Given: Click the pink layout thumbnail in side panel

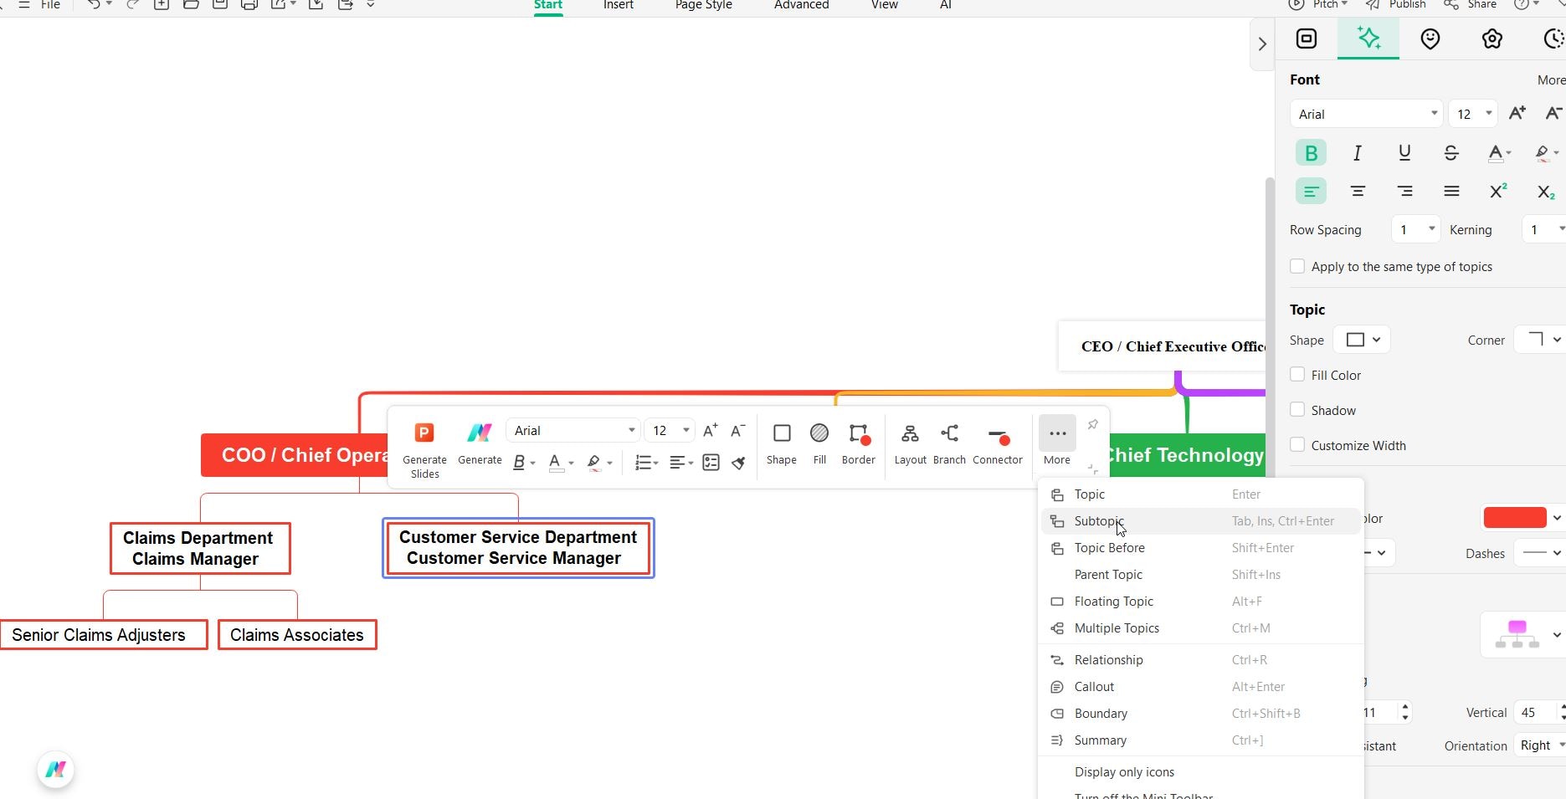Looking at the screenshot, I should [1517, 634].
